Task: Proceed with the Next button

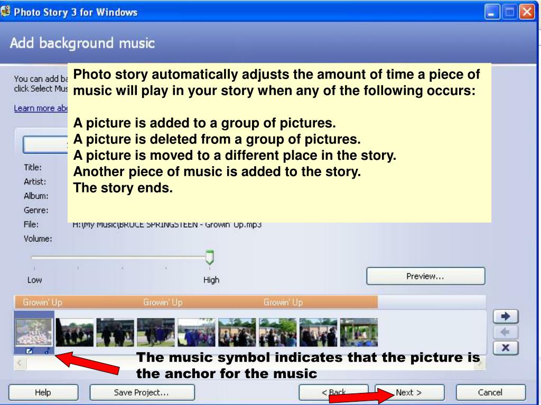Action: (x=409, y=392)
